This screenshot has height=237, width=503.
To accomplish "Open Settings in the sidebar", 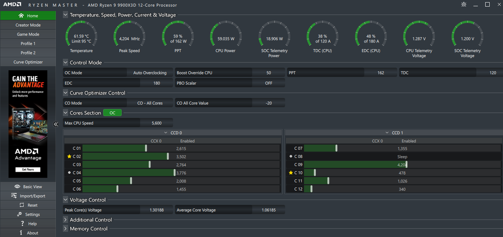I will pyautogui.click(x=28, y=215).
